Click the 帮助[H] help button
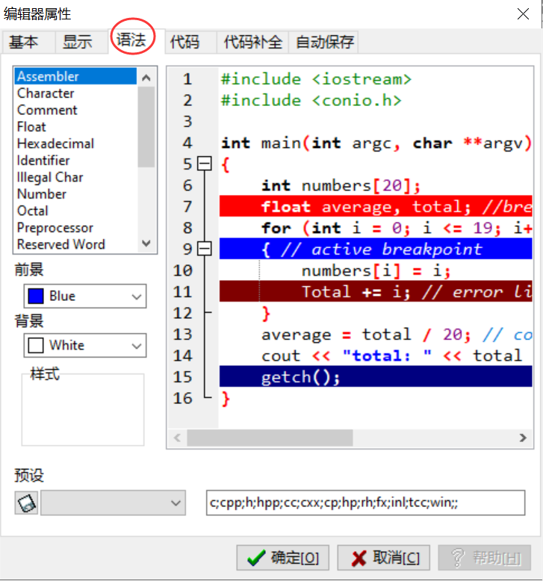The width and height of the screenshot is (543, 581). pyautogui.click(x=485, y=558)
